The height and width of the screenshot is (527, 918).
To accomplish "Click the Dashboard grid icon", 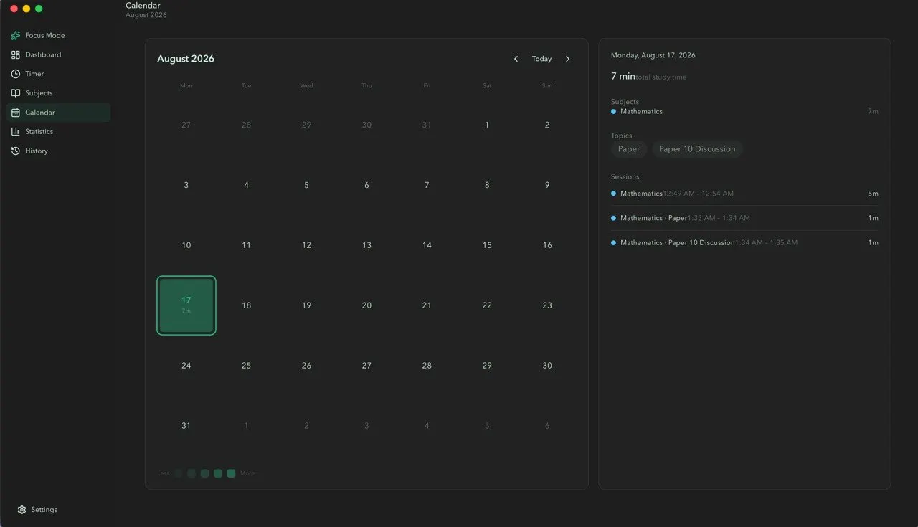I will click(16, 54).
